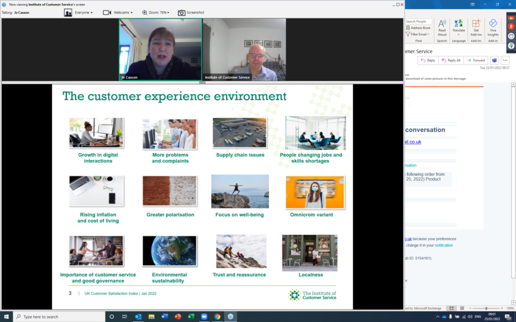Open the more actions ellipsis menu
The image size is (516, 322).
(505, 60)
